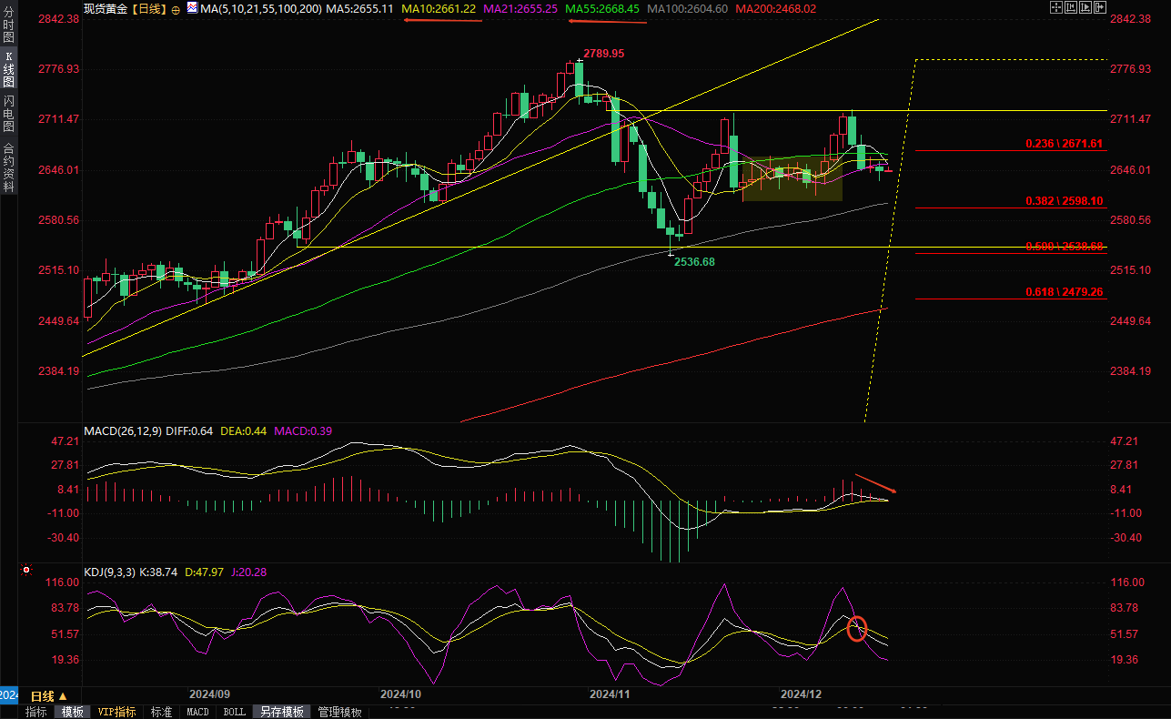The height and width of the screenshot is (719, 1171).
Task: Click the DIFF:0.64 value
Action: [x=189, y=430]
